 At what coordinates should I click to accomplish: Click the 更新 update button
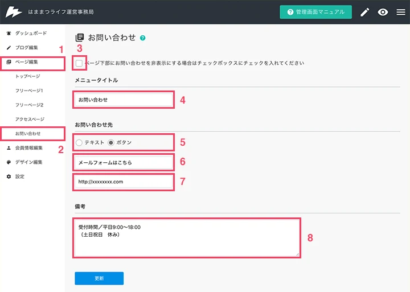coord(99,278)
